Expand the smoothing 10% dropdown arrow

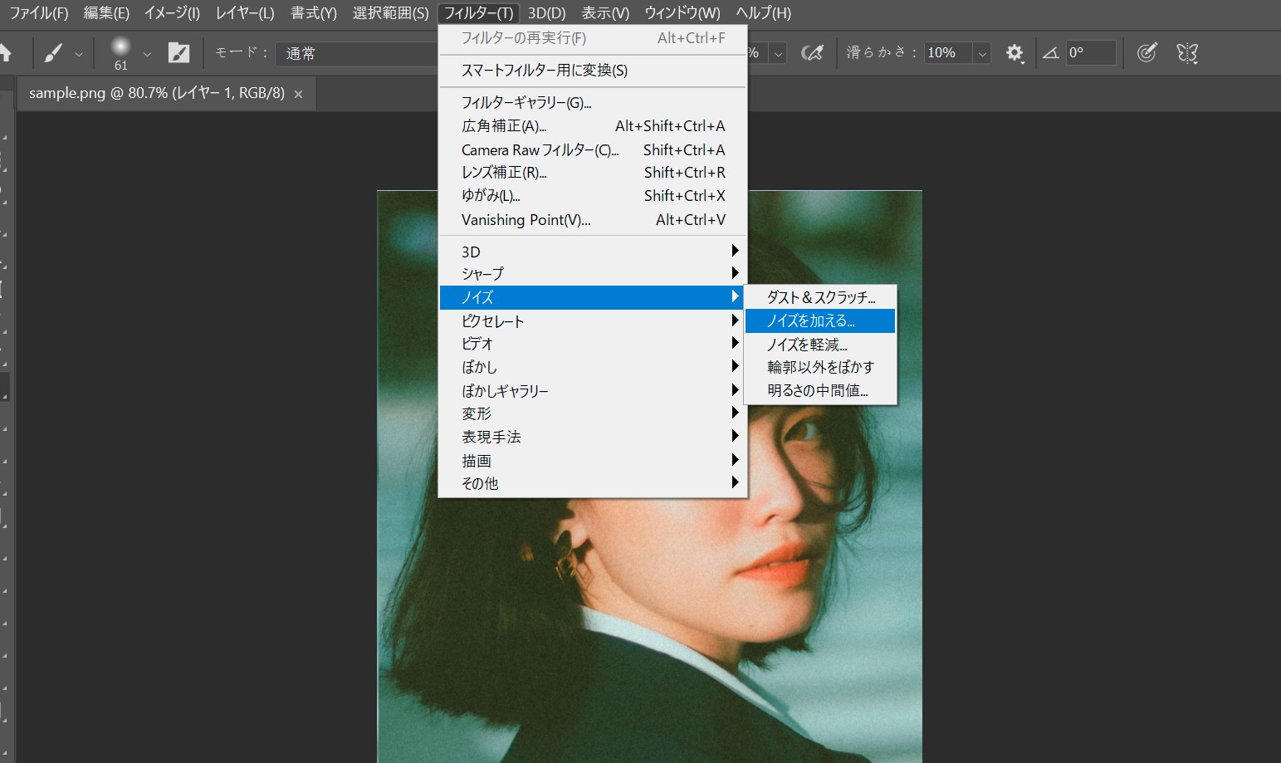tap(982, 53)
